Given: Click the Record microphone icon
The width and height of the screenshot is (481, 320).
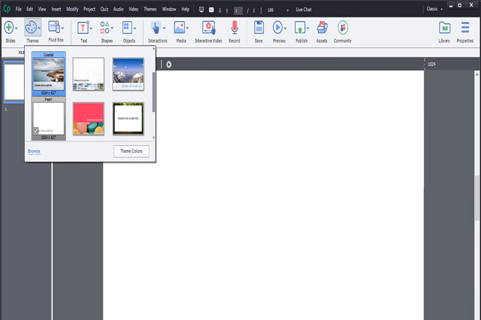Looking at the screenshot, I should click(x=234, y=27).
